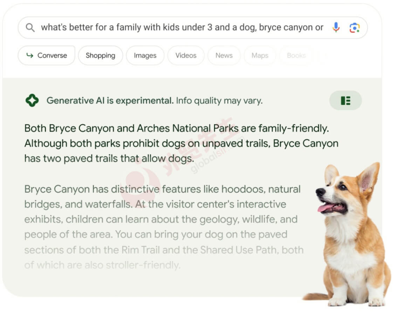Click the green Generative AI sparkle icon
This screenshot has height=313, width=398.
point(32,101)
